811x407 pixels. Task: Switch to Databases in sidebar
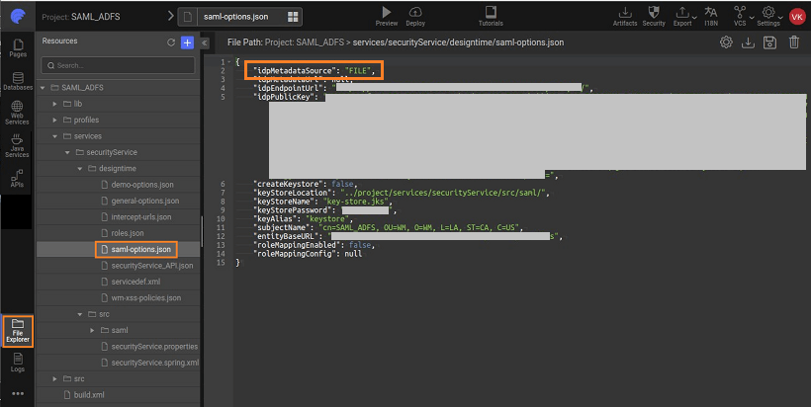18,80
